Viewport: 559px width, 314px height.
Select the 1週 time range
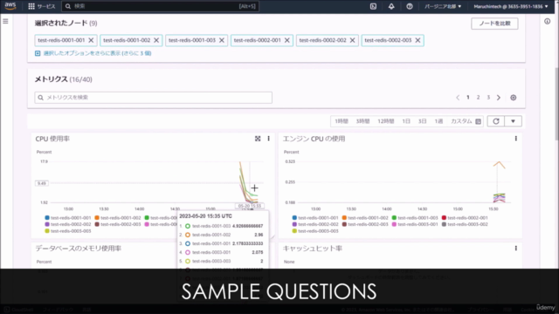(x=438, y=121)
